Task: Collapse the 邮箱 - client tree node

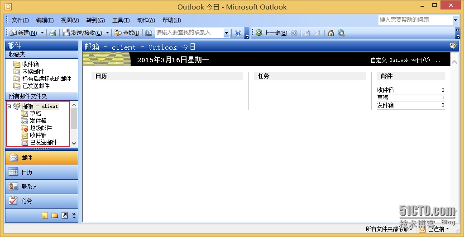Action: click(9, 106)
